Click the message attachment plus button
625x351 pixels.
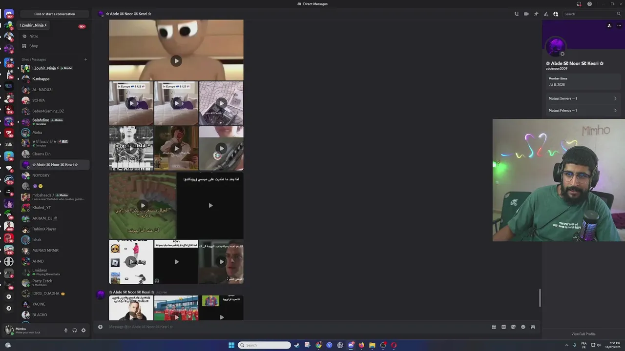tap(101, 327)
